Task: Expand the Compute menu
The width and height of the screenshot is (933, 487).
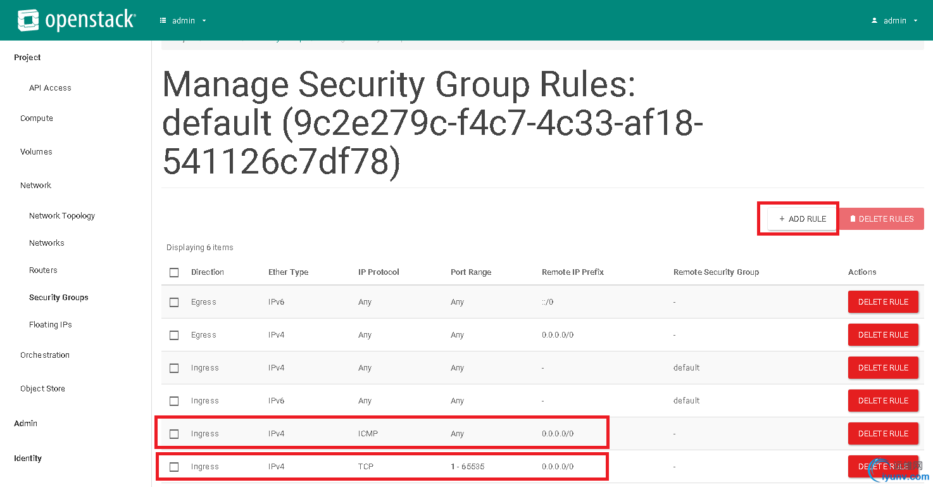Action: click(x=37, y=118)
